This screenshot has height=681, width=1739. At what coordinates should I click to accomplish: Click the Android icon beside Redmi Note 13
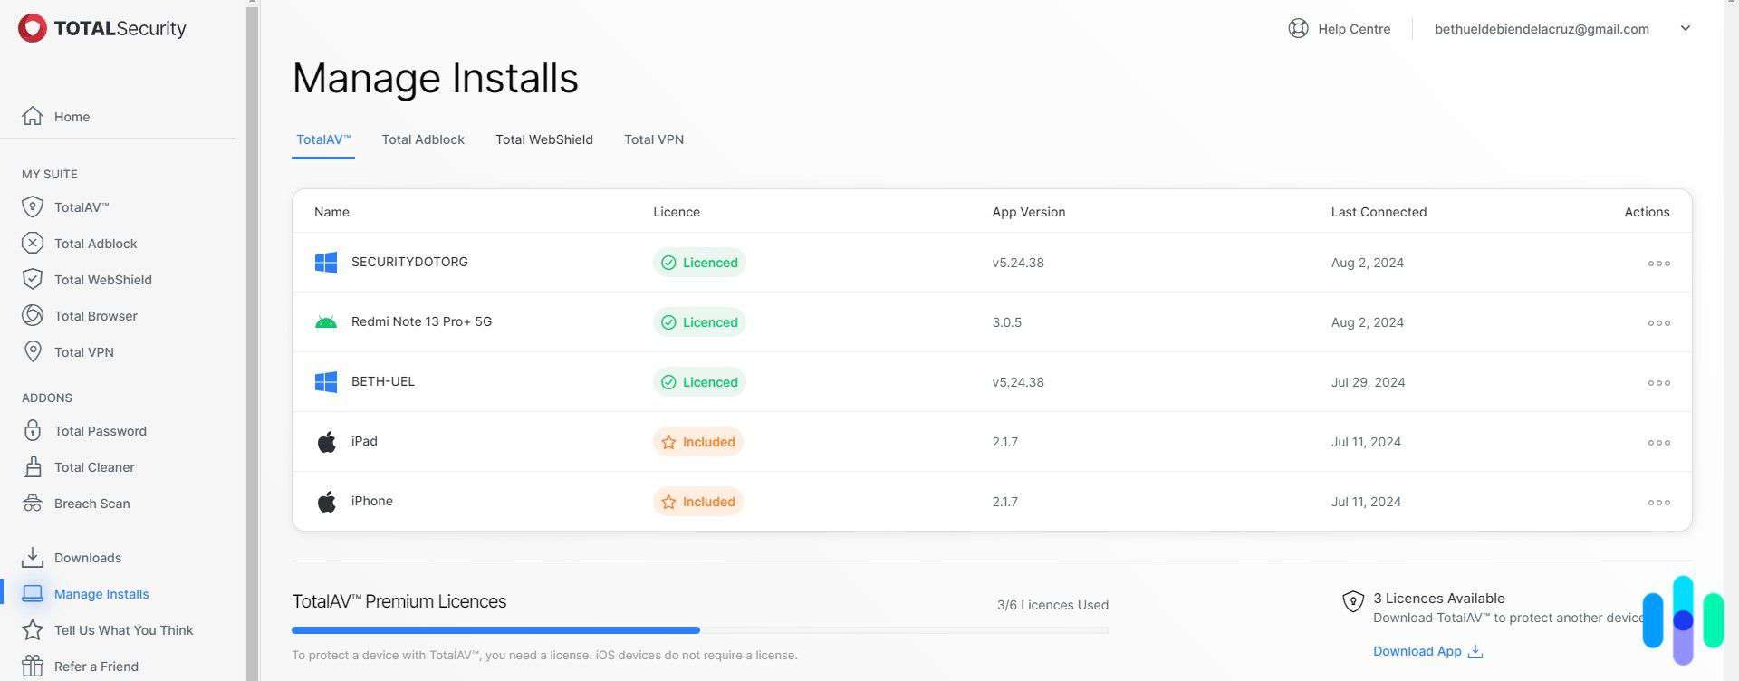(x=326, y=322)
